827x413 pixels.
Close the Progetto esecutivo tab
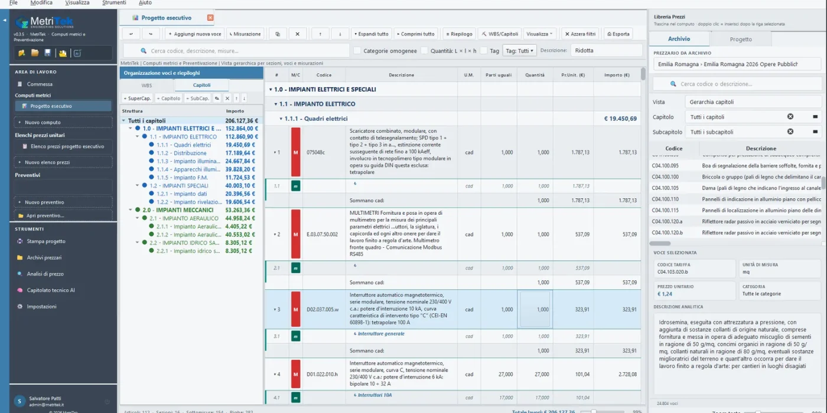point(210,18)
